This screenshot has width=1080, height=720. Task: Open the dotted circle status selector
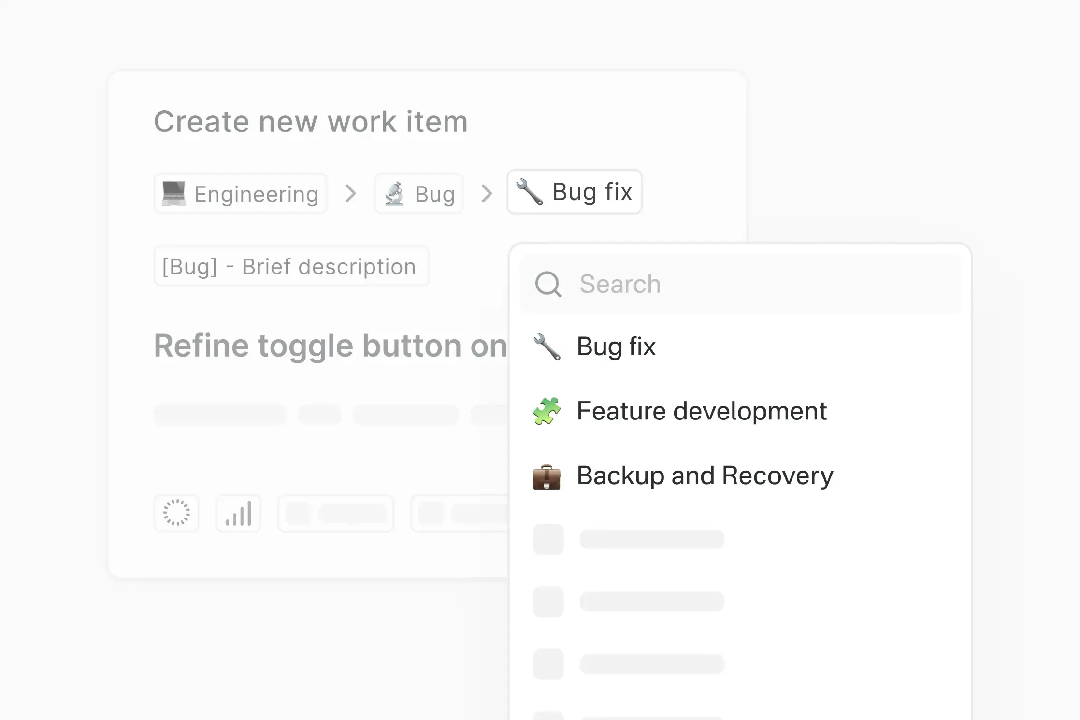coord(176,513)
